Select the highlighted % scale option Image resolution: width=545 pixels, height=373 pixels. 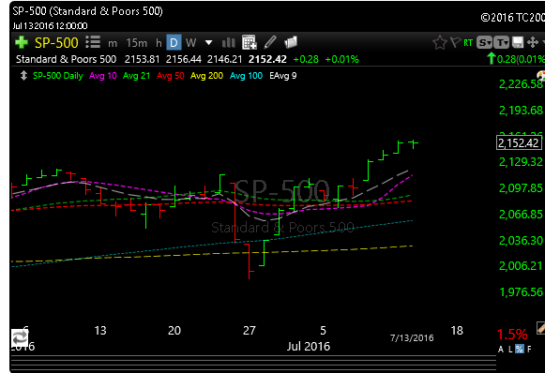click(x=520, y=349)
